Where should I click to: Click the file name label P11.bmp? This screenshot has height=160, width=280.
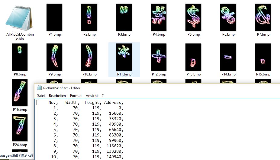pos(124,74)
